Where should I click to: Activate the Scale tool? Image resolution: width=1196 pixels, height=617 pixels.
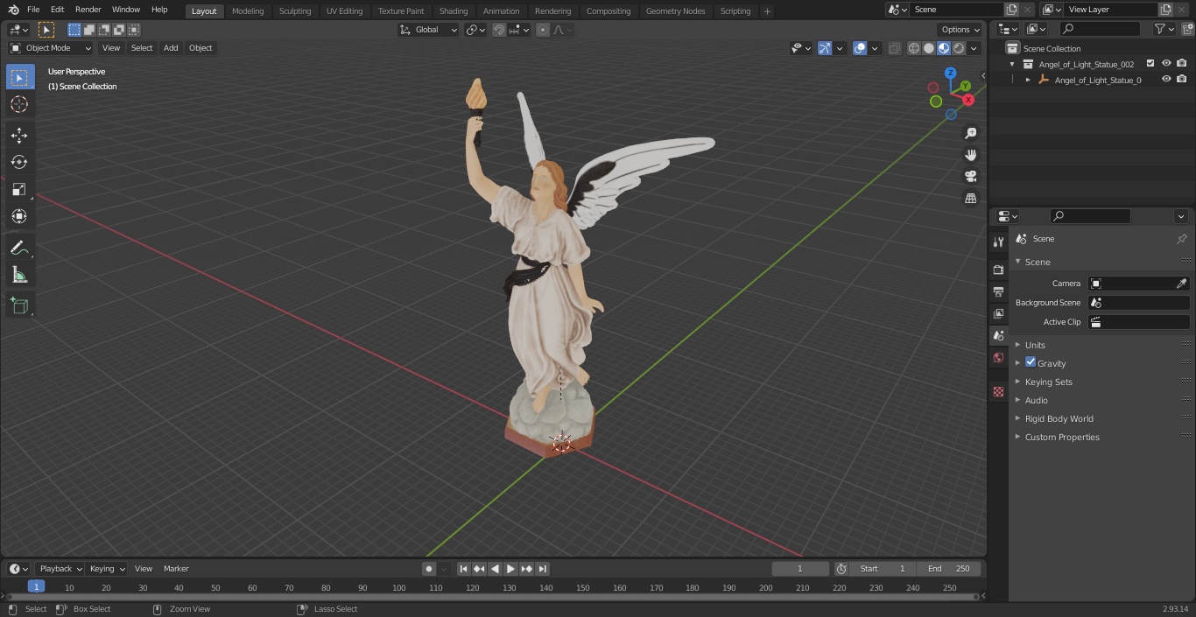pos(19,189)
